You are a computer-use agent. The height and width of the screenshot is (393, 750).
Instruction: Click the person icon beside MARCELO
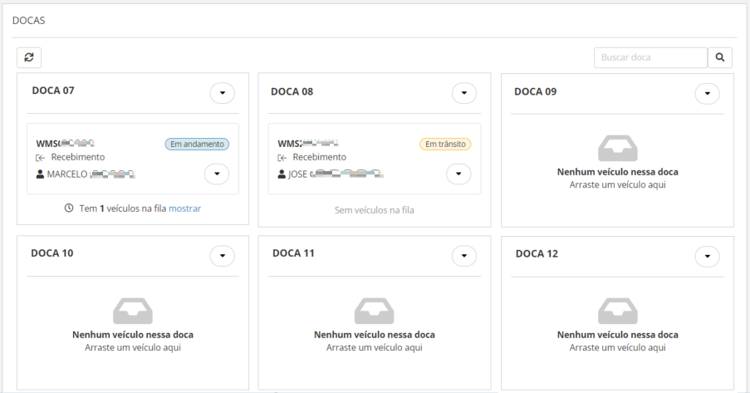point(40,174)
